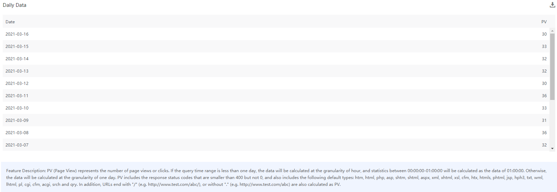
Task: Select the 2021-03-08 date entry
Action: tap(17, 133)
